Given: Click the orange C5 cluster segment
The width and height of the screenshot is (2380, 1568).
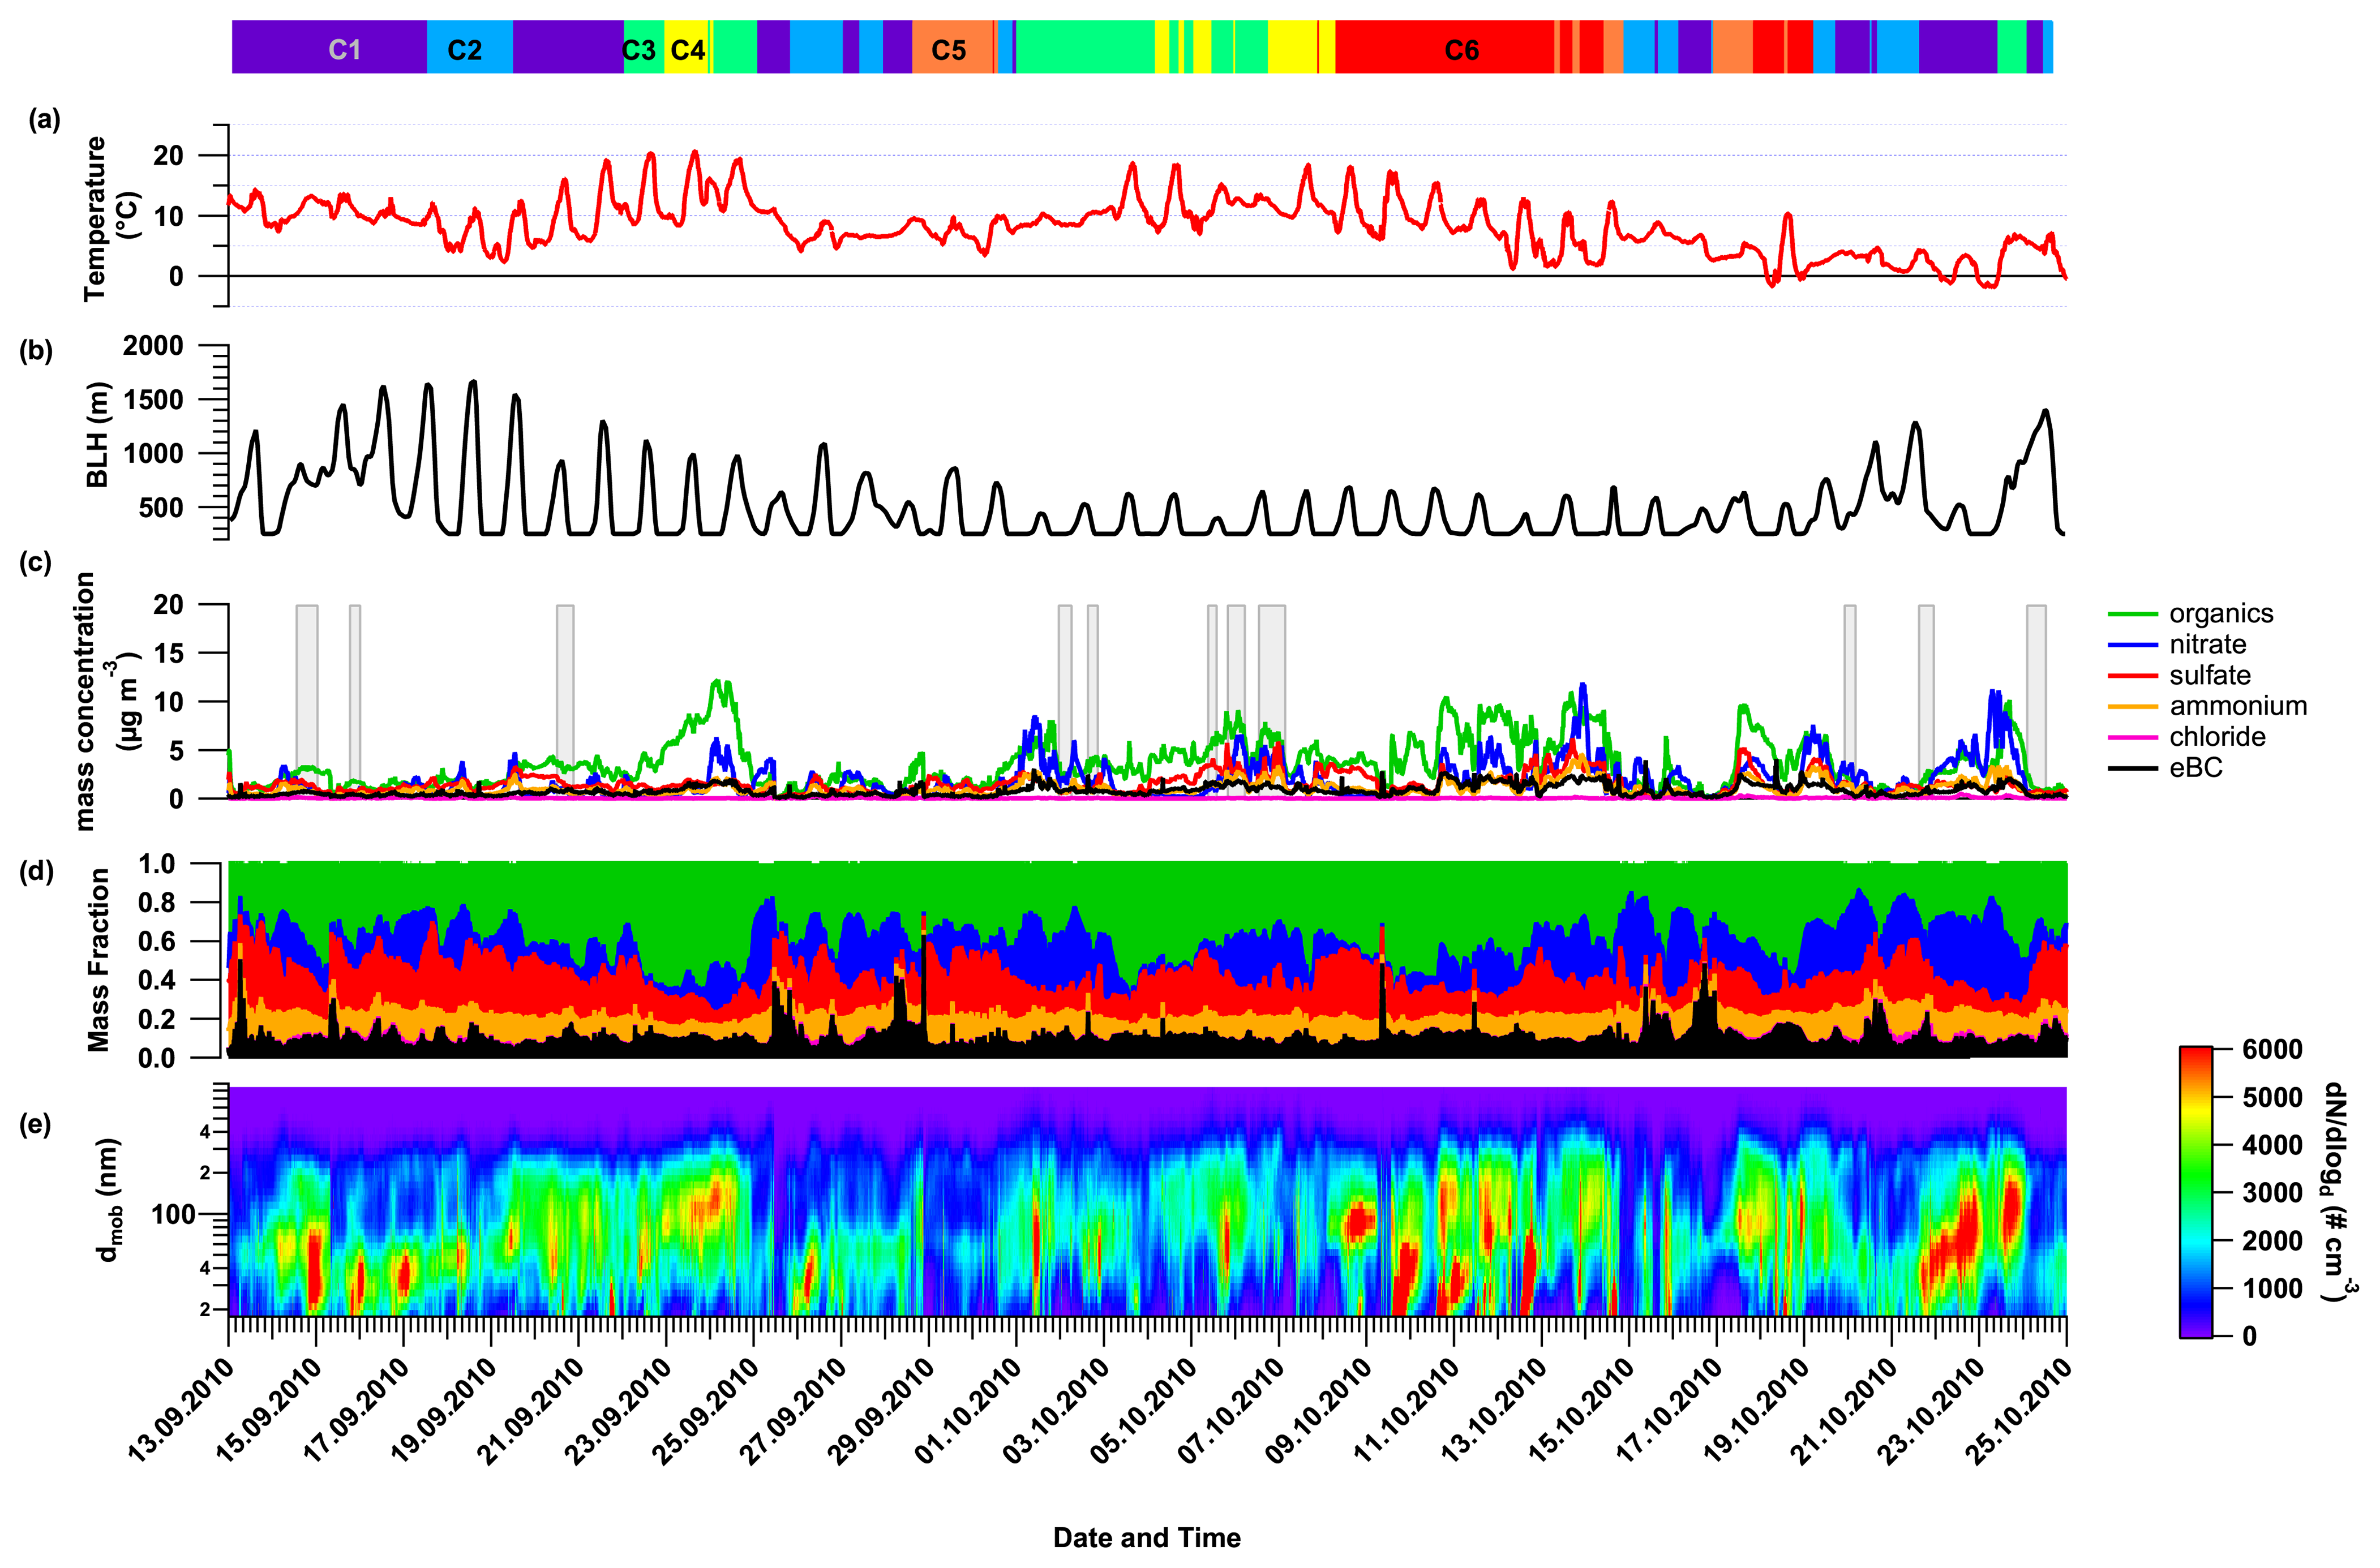Looking at the screenshot, I should [949, 49].
